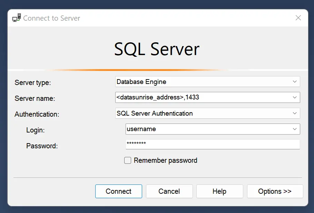Enable the Remember password checkbox
The width and height of the screenshot is (314, 213).
128,160
